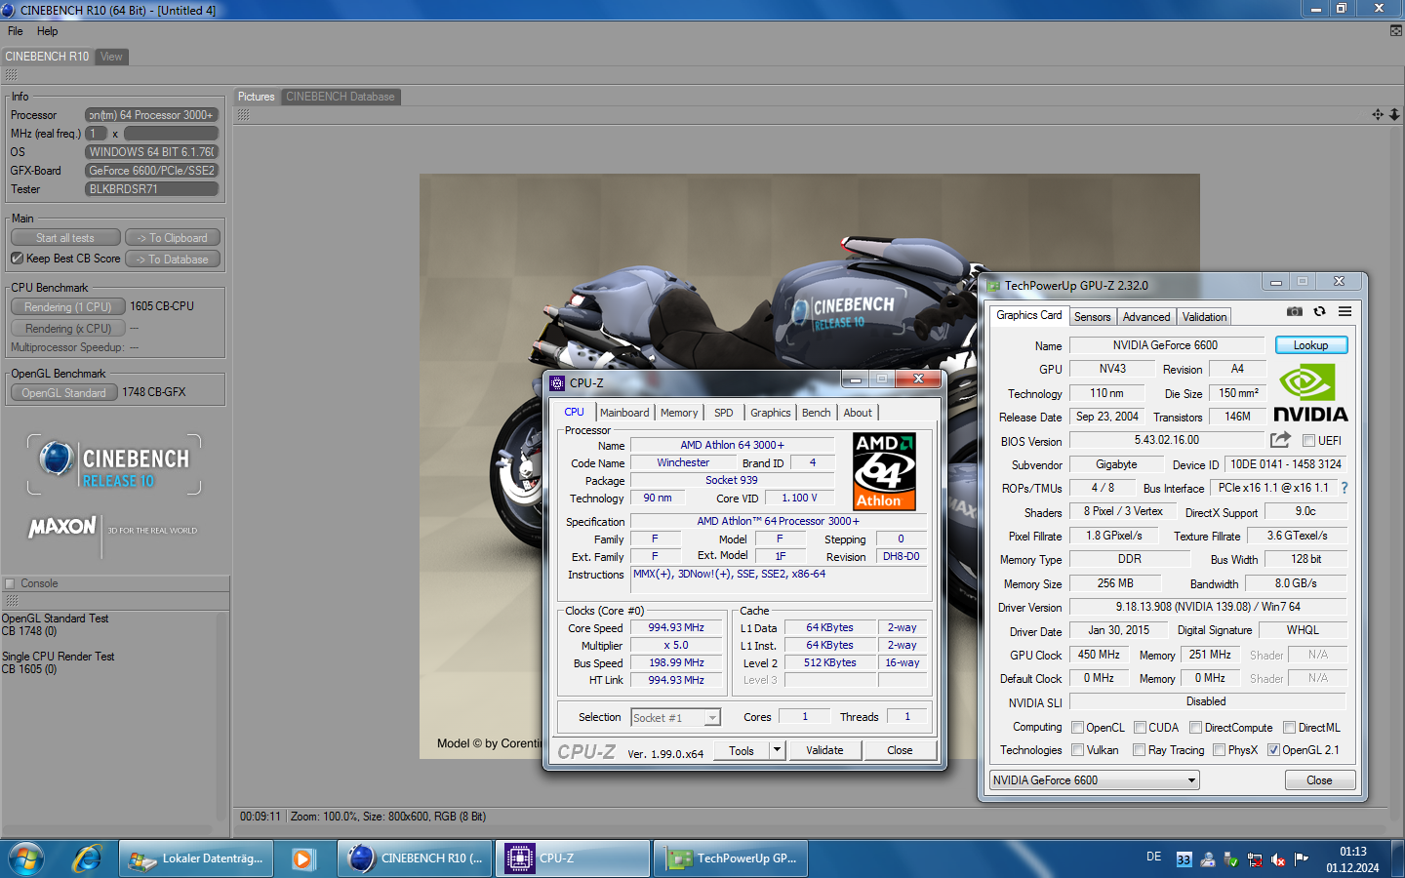This screenshot has height=878, width=1405.
Task: Click the BIOS version share/export icon
Action: 1280,440
